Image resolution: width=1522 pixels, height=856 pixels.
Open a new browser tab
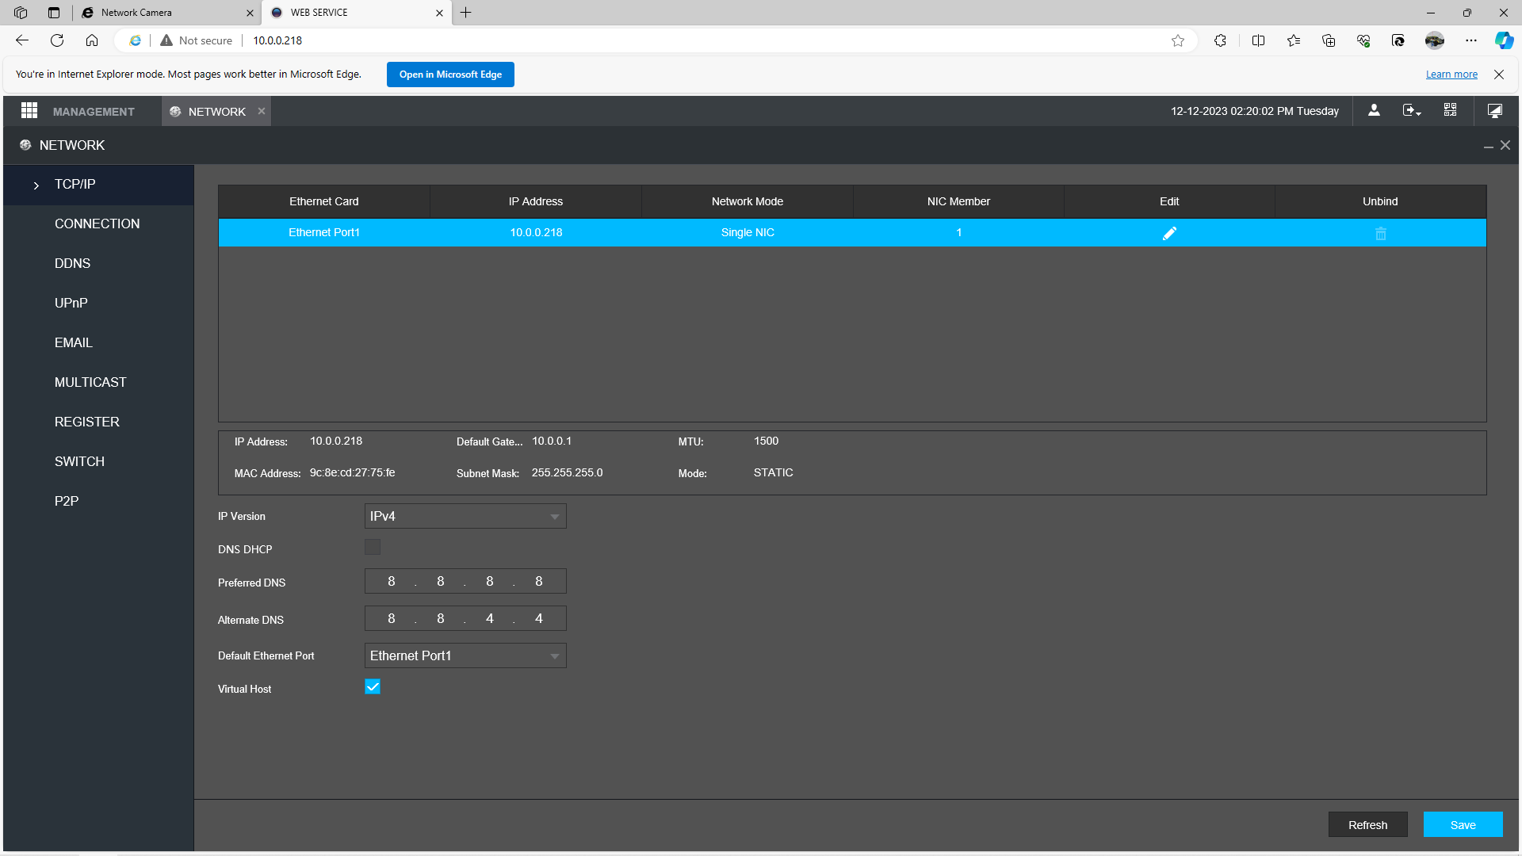[x=466, y=13]
